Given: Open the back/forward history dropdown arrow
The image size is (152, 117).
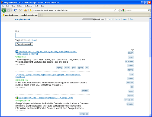Looking at the screenshot, I should (x=11, y=10).
